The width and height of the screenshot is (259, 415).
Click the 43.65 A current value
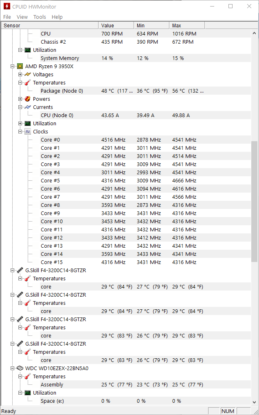point(110,115)
